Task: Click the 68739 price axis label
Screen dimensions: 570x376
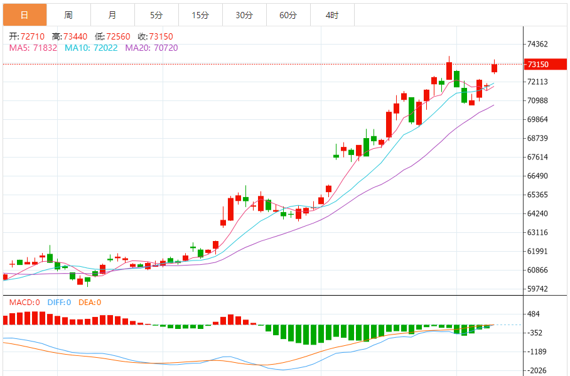Action: tap(537, 138)
